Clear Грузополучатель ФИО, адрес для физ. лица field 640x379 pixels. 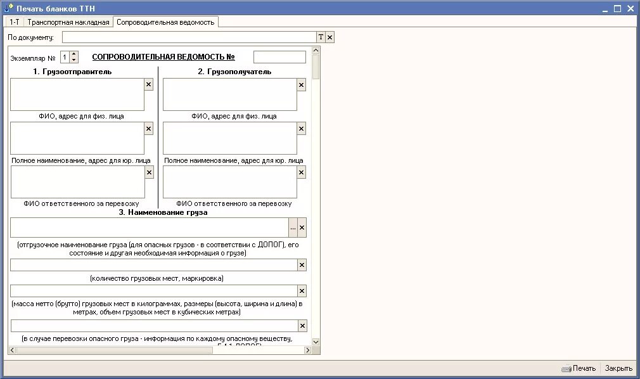(x=301, y=85)
